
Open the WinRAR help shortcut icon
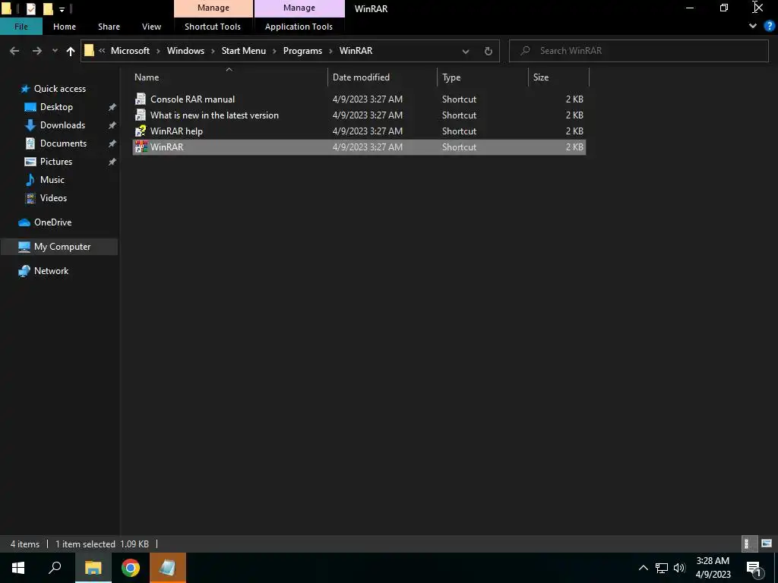click(x=141, y=131)
